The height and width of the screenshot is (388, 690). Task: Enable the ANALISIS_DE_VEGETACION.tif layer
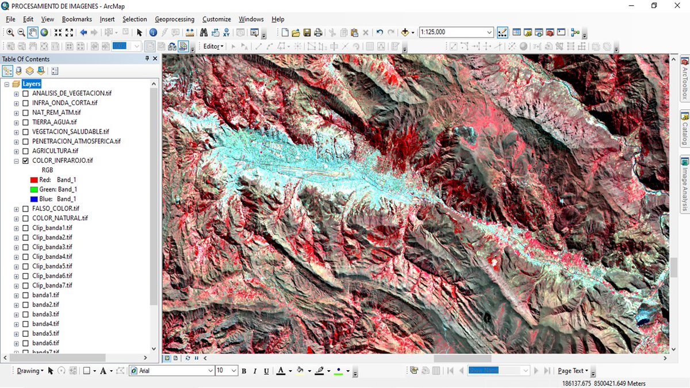[x=25, y=93]
